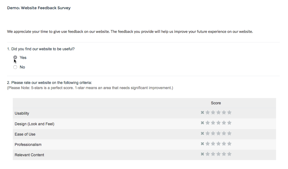Rate Relevant Content five stars
The height and width of the screenshot is (169, 288).
pyautogui.click(x=229, y=154)
